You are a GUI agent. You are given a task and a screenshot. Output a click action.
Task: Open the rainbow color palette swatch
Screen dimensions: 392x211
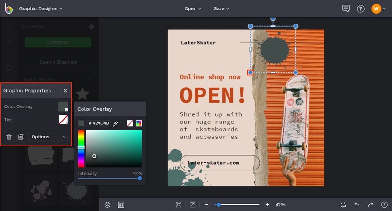139,123
